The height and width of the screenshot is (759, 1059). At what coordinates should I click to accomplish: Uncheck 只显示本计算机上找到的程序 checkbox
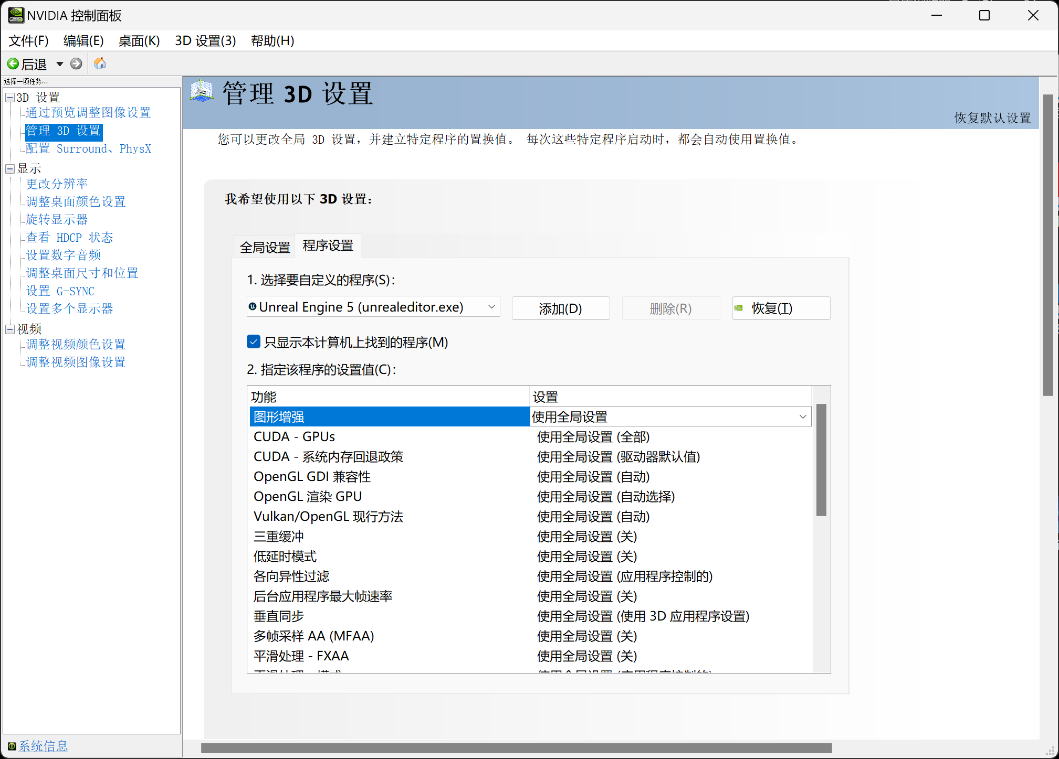[x=254, y=342]
